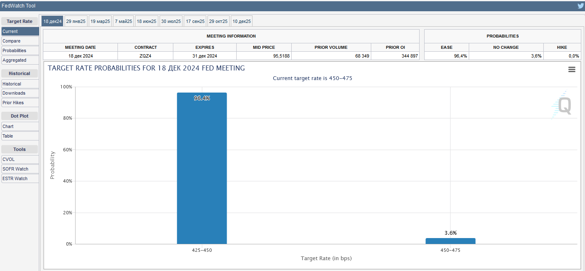
Task: Click the HIKE column header
Action: point(562,47)
